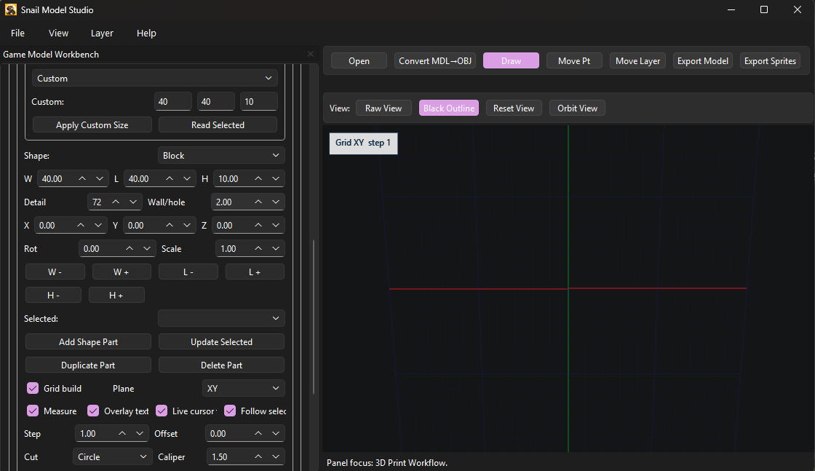Click the Delete Part button
The height and width of the screenshot is (471, 815).
(221, 365)
